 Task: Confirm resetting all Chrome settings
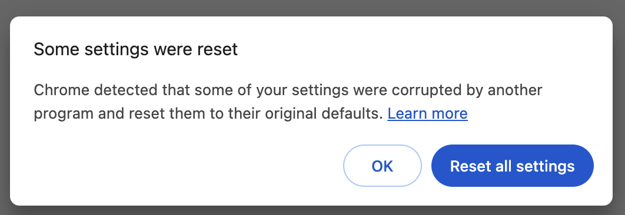[x=512, y=166]
